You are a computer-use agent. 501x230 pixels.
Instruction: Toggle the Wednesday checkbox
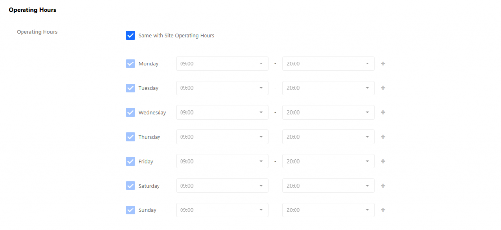[x=130, y=113]
